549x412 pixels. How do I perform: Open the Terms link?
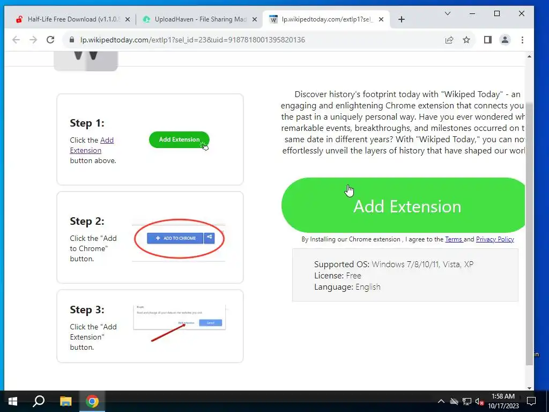tap(454, 239)
